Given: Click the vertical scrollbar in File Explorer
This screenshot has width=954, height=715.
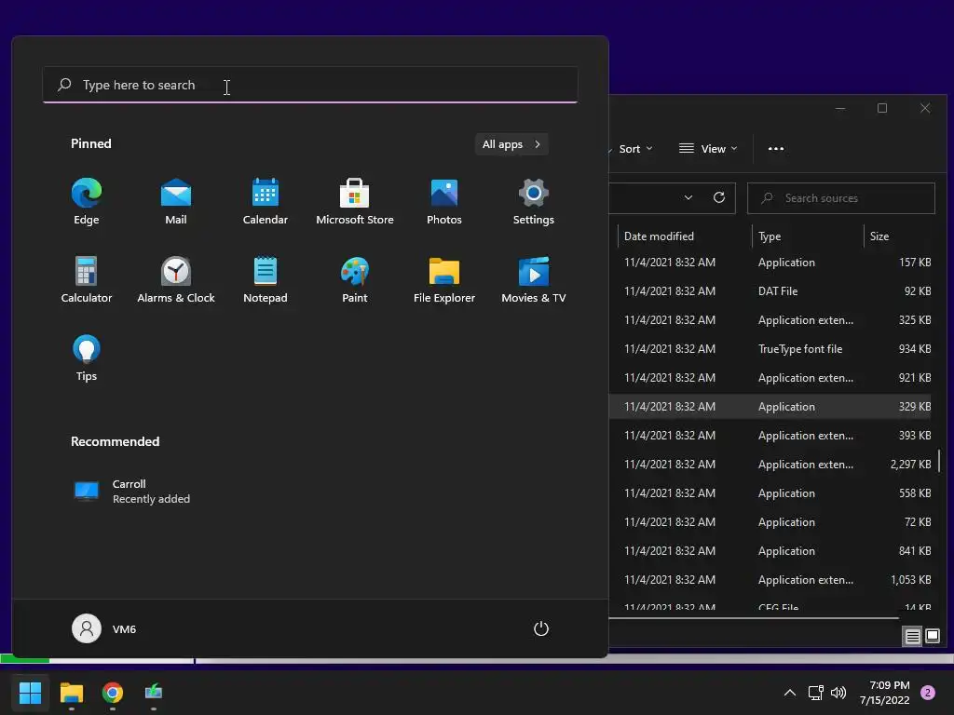Looking at the screenshot, I should coord(939,460).
